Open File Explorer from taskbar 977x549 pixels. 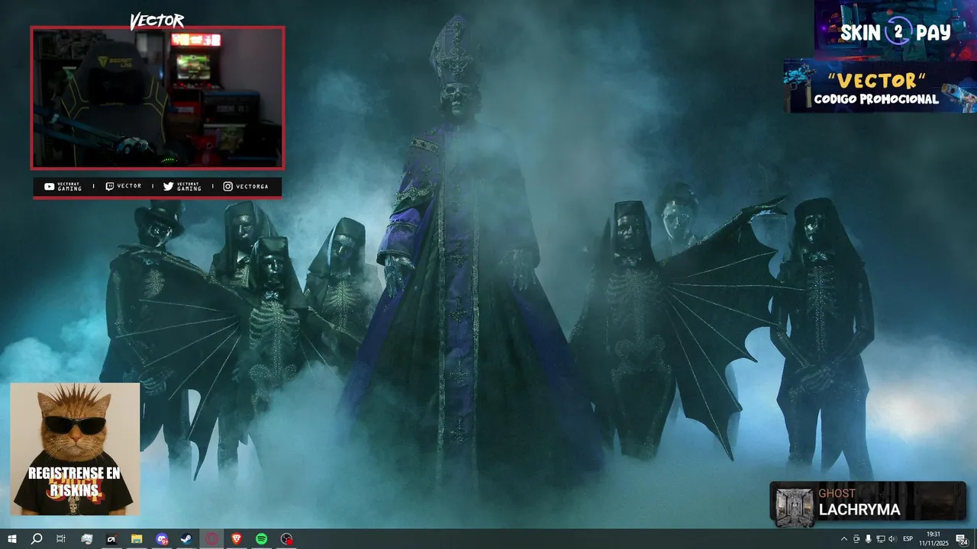click(137, 539)
